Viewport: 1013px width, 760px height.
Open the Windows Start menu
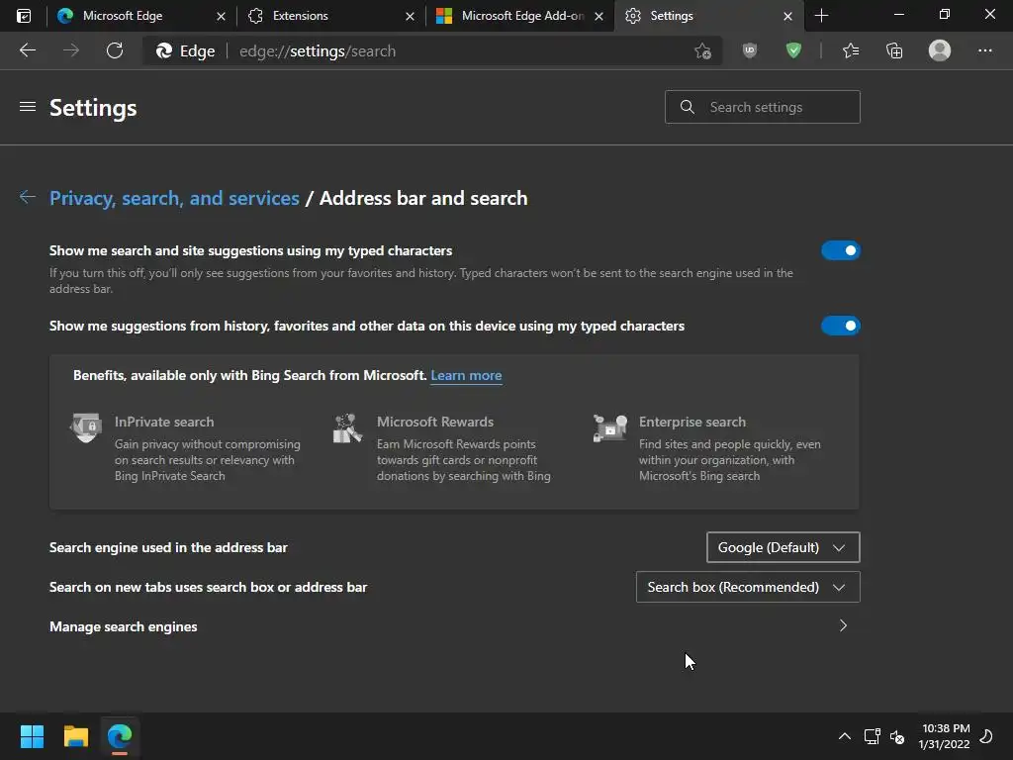click(x=32, y=736)
